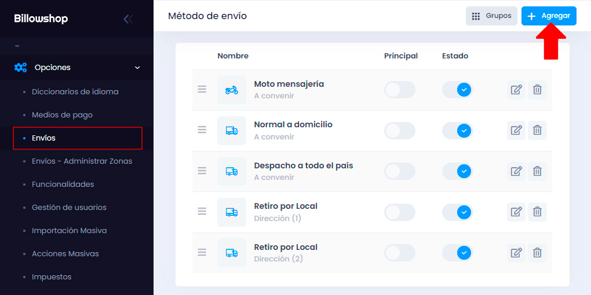Open Gestión de usuarios page

[x=69, y=207]
